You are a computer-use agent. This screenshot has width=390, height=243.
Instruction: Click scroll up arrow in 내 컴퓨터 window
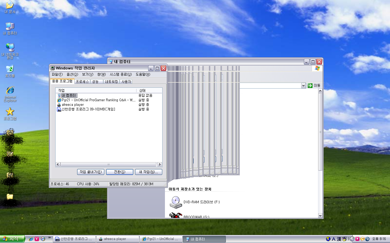[x=320, y=91]
